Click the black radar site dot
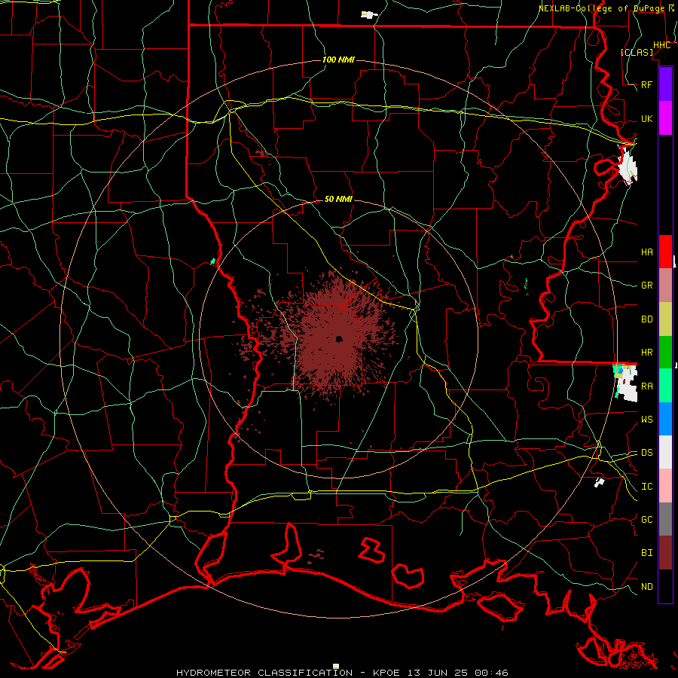678x678 pixels. [x=339, y=338]
